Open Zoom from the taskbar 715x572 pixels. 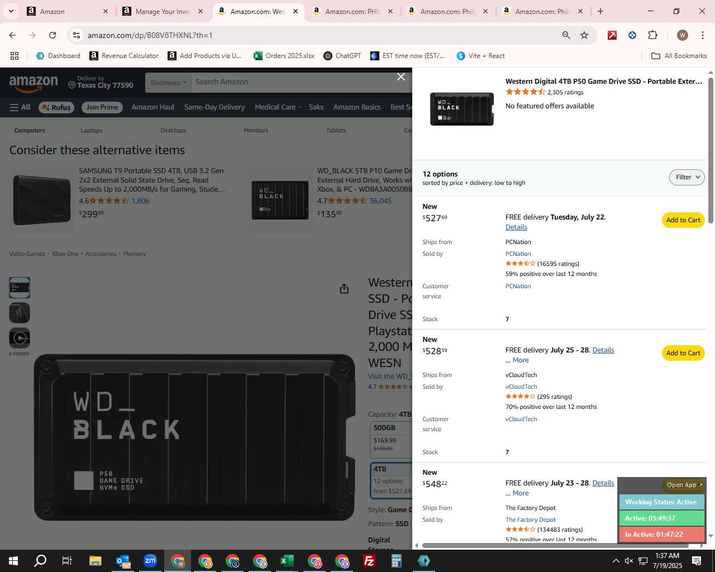[x=150, y=561]
